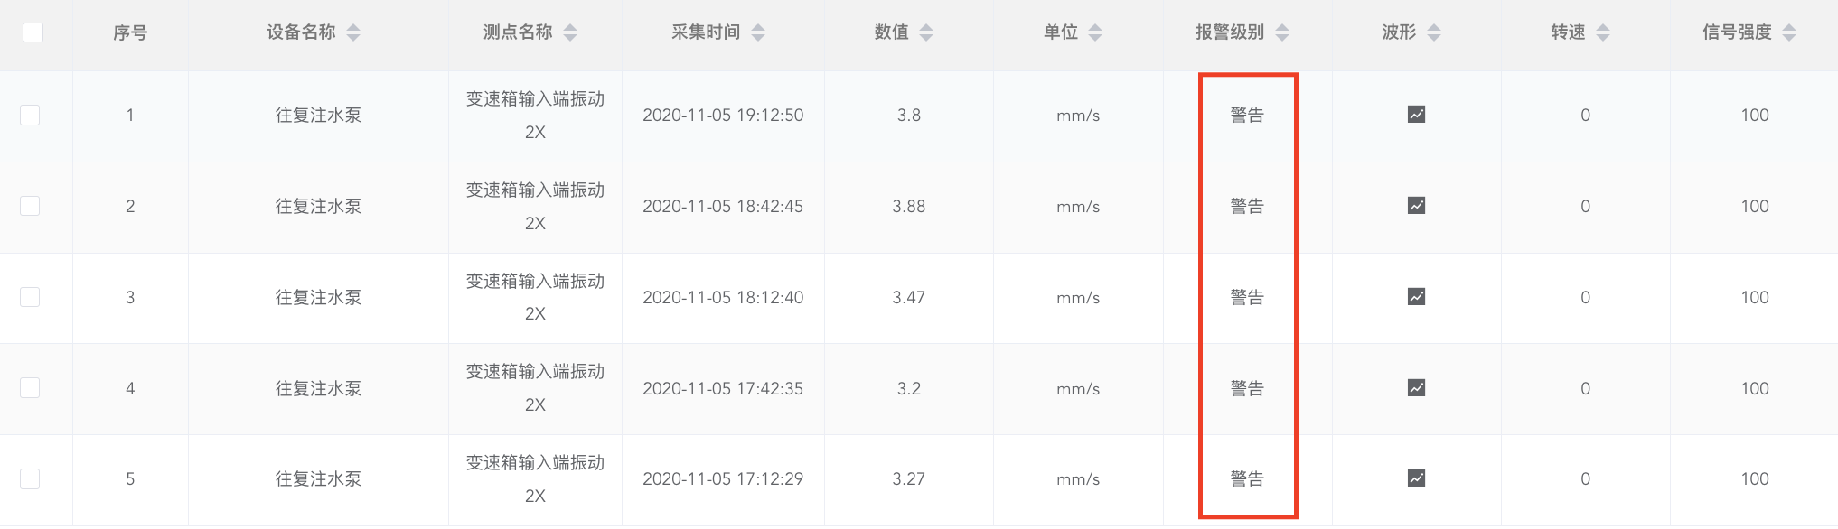
Task: Open waveform chart icon for row 2
Action: 1416,206
